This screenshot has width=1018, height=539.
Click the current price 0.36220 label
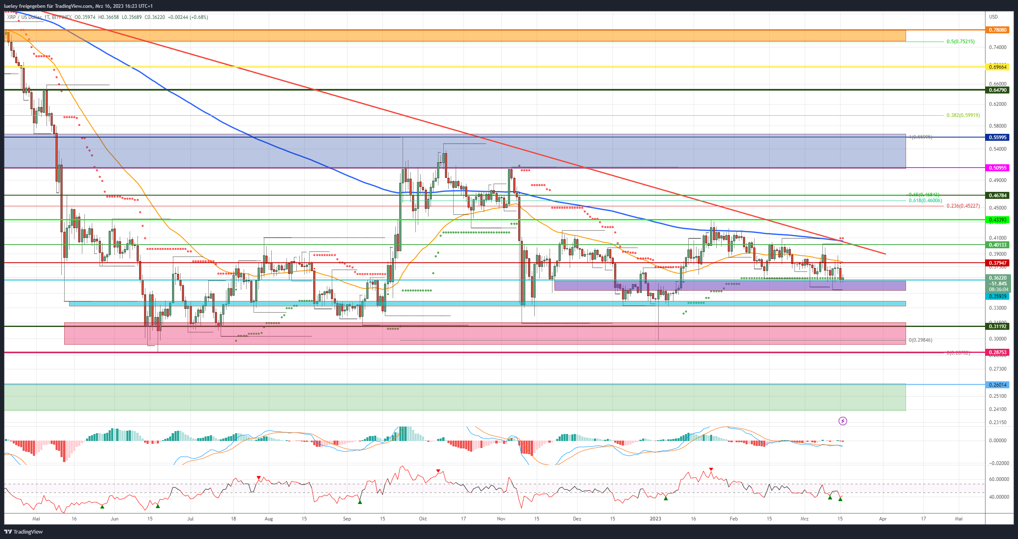pyautogui.click(x=997, y=278)
